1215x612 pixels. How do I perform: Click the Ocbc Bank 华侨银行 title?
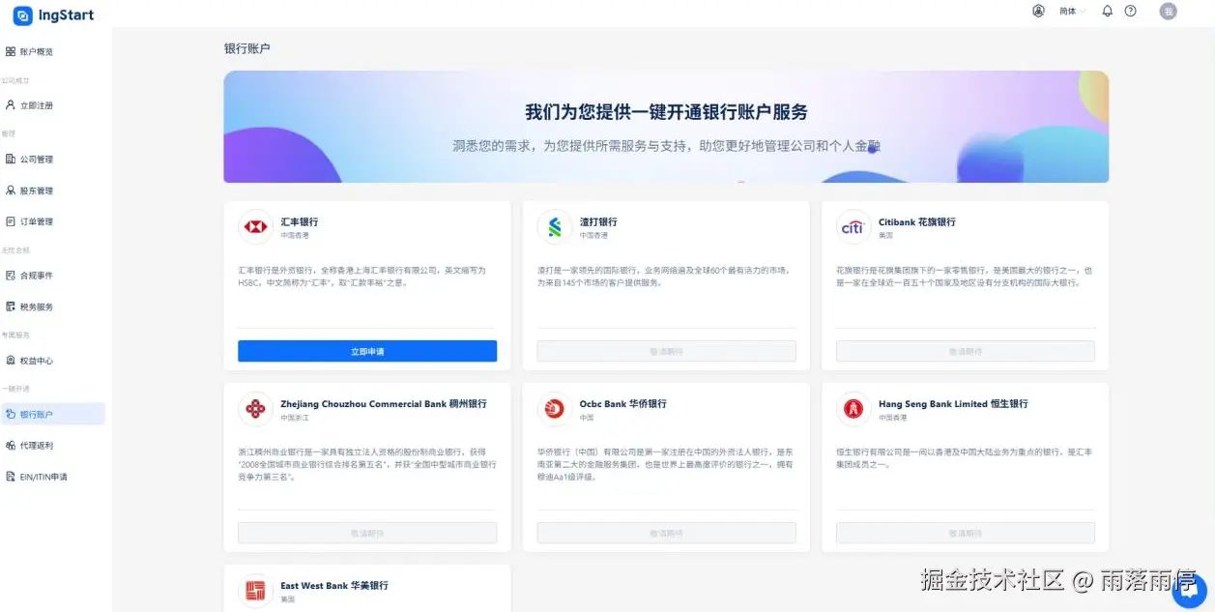pyautogui.click(x=623, y=403)
